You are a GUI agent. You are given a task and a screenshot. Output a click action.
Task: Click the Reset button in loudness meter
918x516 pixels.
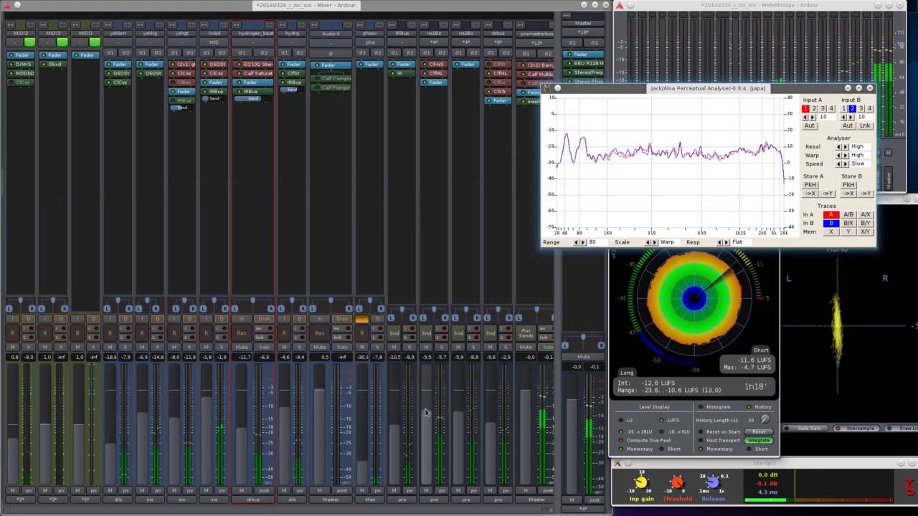coord(759,431)
